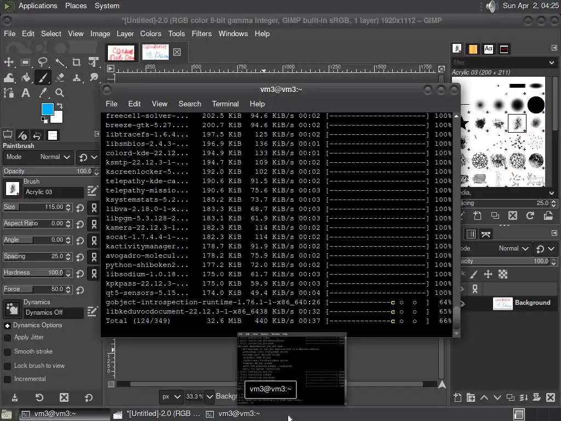Viewport: 561px width, 421px height.
Task: Open the Layers dock configure tab menu
Action: point(554,233)
